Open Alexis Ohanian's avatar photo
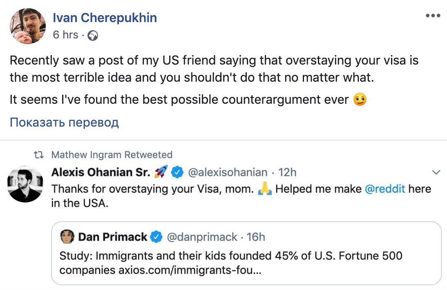447x290 pixels. tap(25, 184)
